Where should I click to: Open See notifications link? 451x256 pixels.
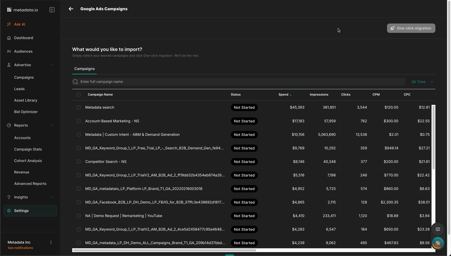pos(20,248)
